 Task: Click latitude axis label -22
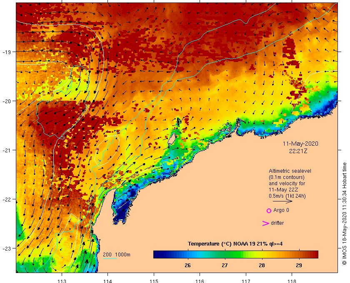point(7,199)
